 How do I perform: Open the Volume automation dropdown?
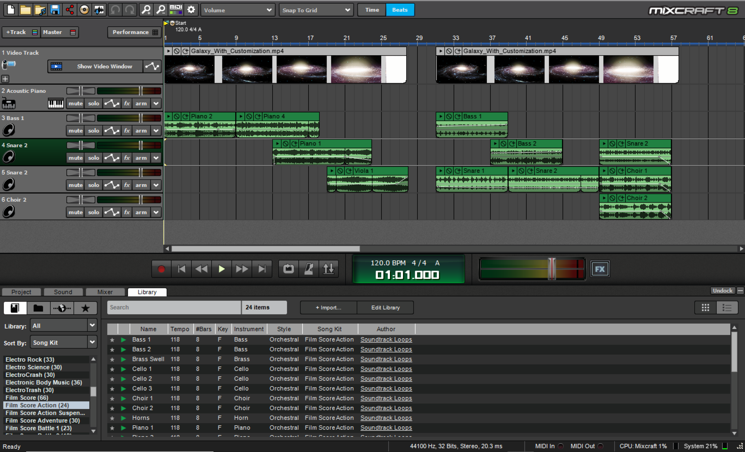click(238, 10)
